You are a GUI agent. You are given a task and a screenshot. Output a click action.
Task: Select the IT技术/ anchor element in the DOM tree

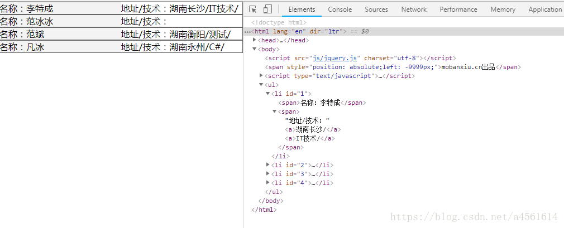pos(310,138)
